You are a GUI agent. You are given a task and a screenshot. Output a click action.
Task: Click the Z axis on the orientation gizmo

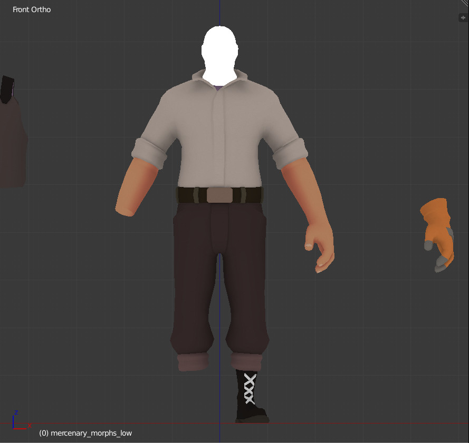(14, 421)
